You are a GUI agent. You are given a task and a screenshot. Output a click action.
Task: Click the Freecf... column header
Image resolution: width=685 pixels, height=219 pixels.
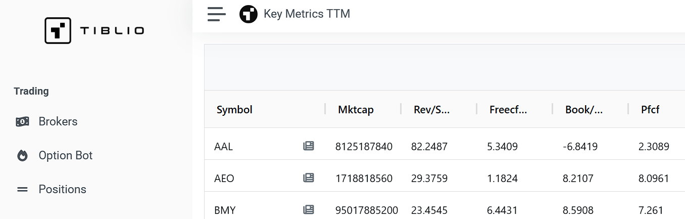(x=508, y=110)
